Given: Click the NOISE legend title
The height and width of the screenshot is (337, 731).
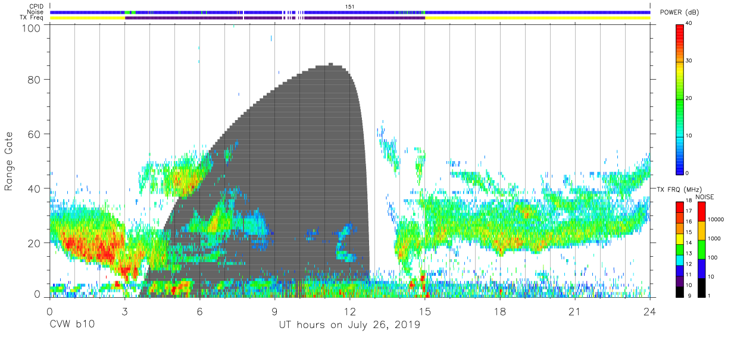Looking at the screenshot, I should [705, 197].
